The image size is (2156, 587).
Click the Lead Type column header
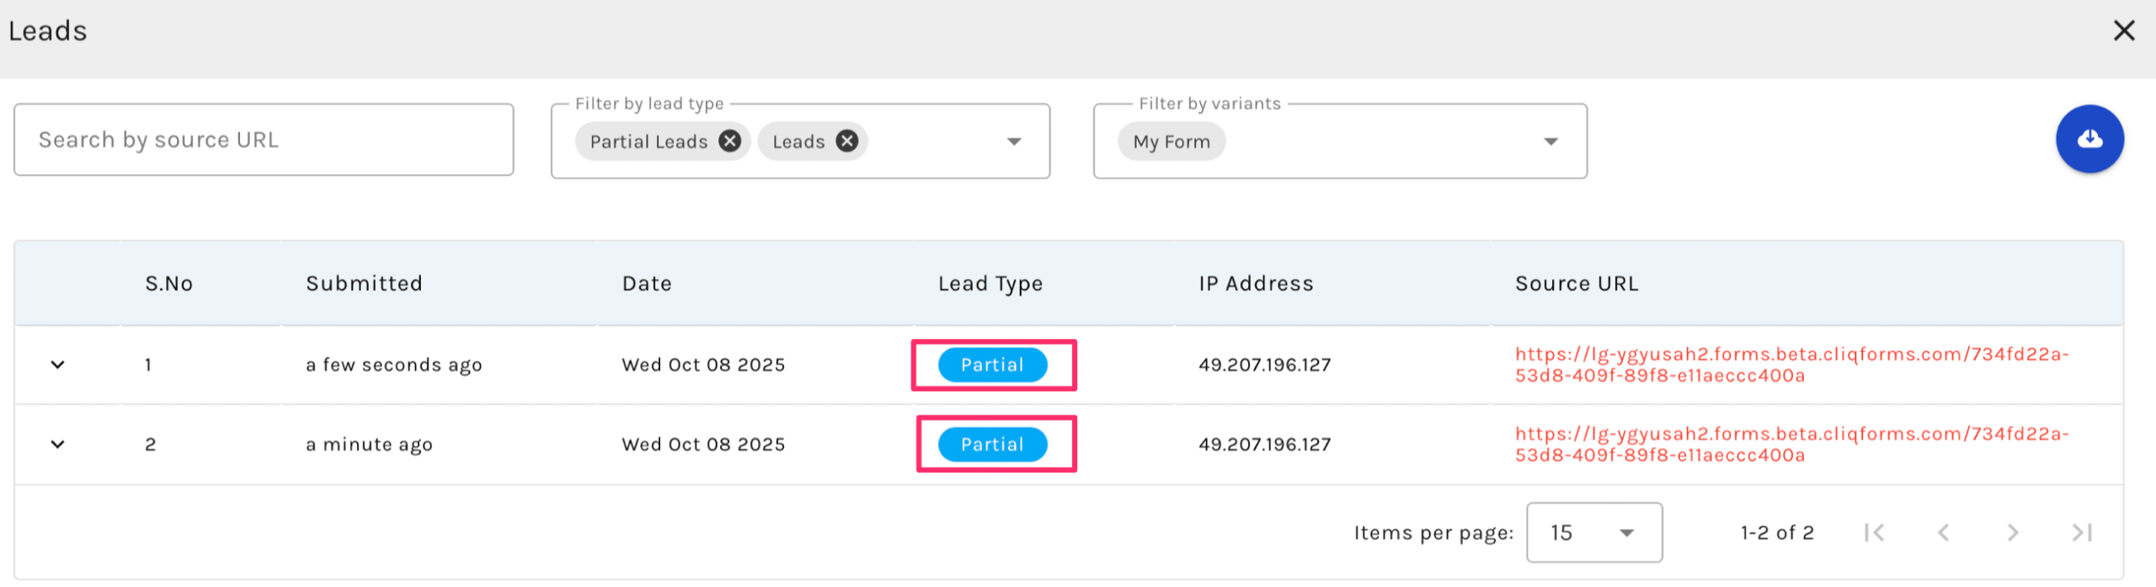990,283
